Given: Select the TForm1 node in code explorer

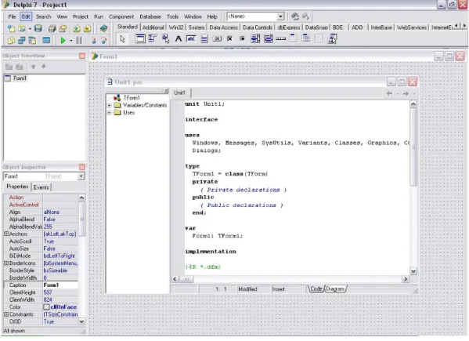Looking at the screenshot, I should pos(132,98).
